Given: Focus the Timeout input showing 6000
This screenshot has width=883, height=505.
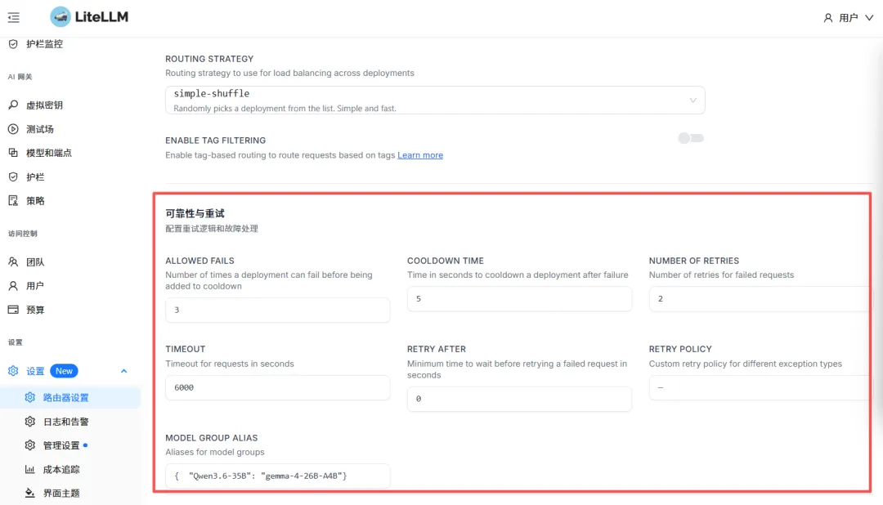Looking at the screenshot, I should pyautogui.click(x=277, y=387).
